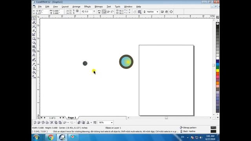Select the Pick tool in the toolbox
This screenshot has height=141, width=251.
click(34, 18)
